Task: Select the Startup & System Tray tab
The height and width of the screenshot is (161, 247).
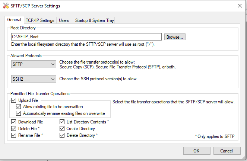Action: pos(94,20)
